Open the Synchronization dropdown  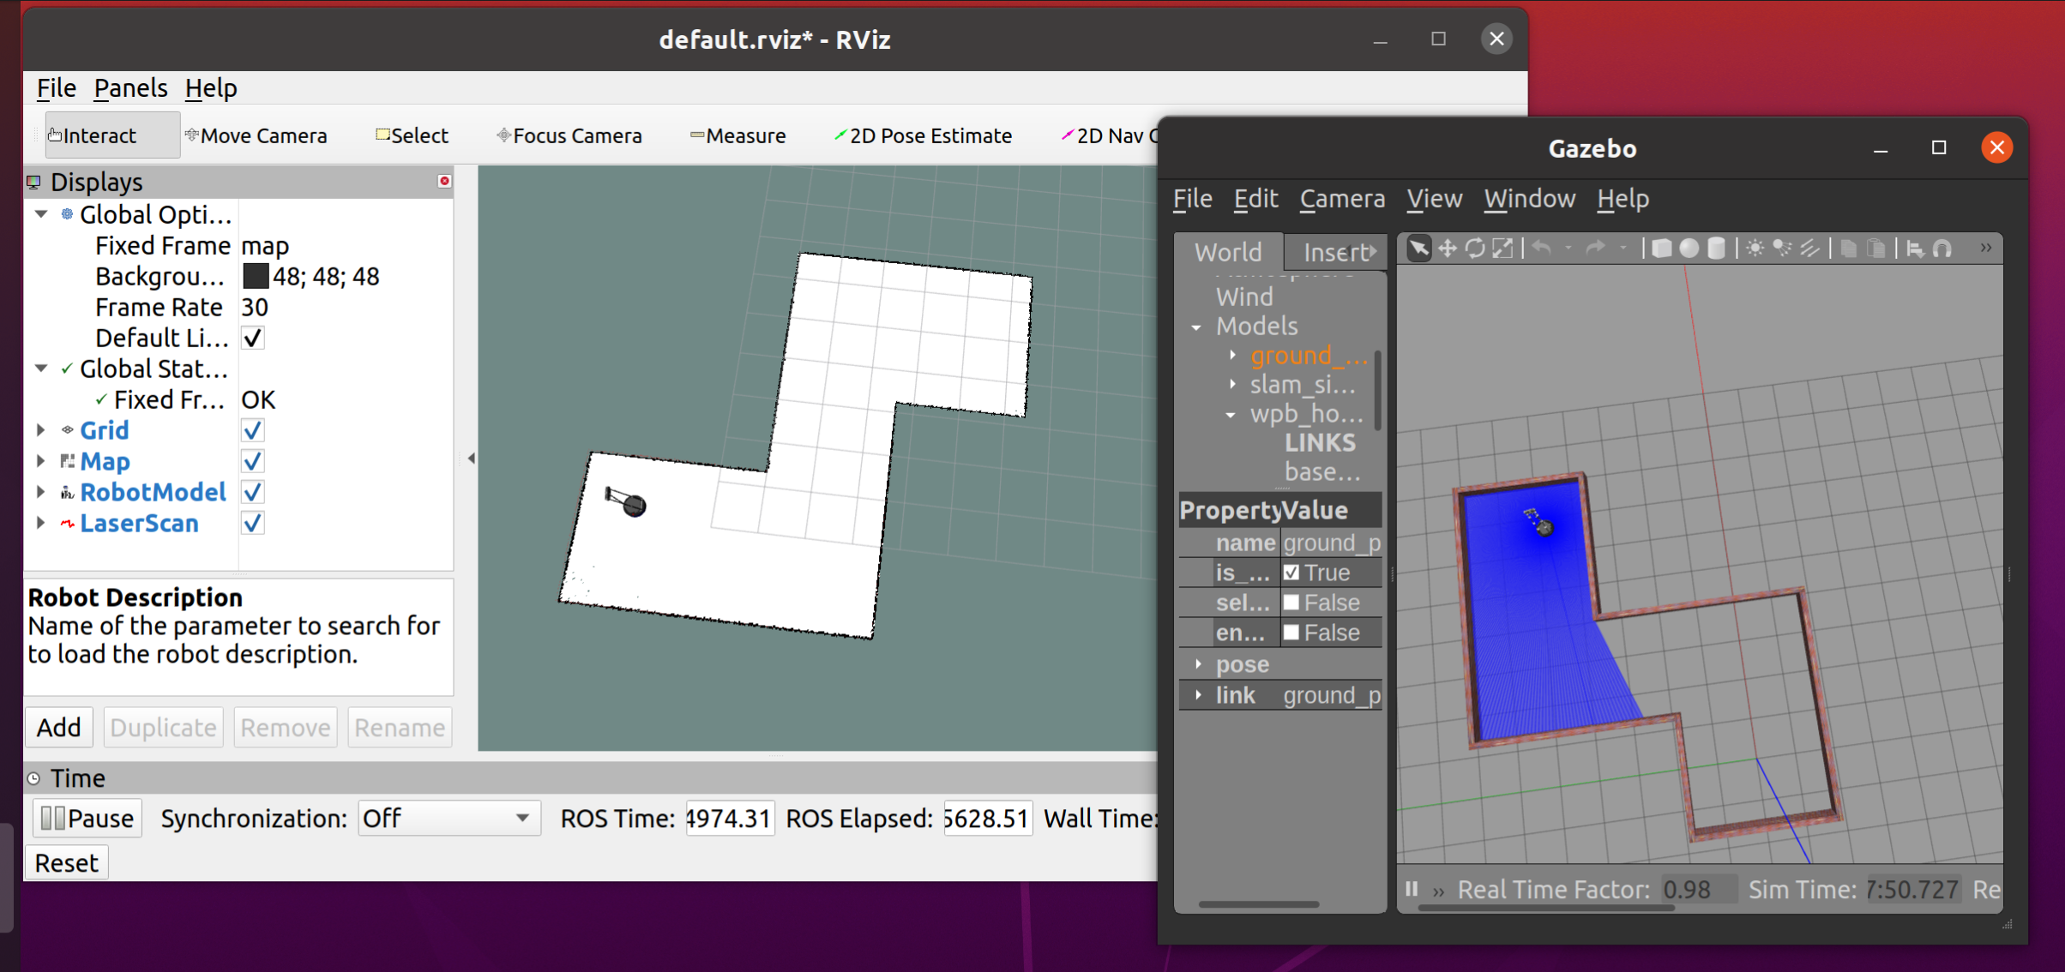(448, 819)
